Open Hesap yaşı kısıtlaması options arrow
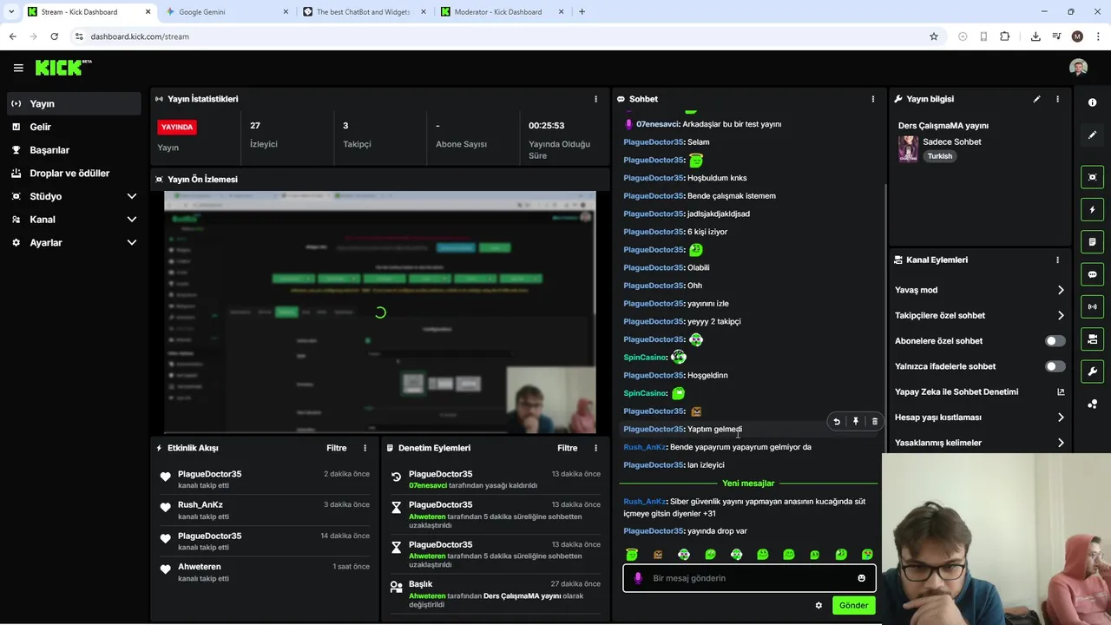Image resolution: width=1111 pixels, height=625 pixels. click(1060, 418)
